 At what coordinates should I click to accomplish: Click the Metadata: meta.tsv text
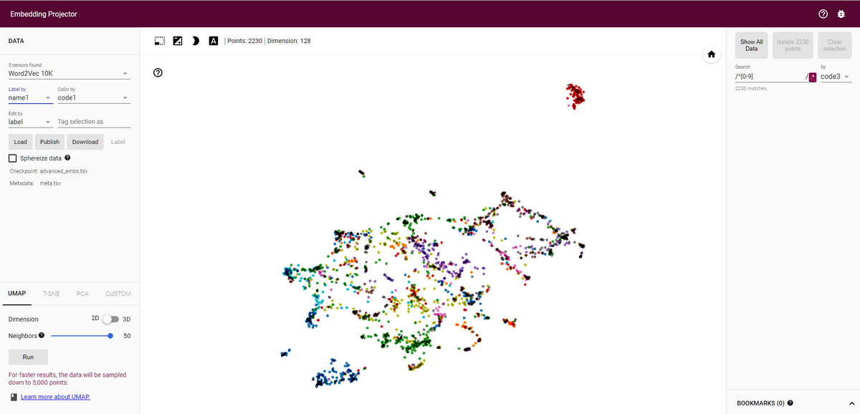pyautogui.click(x=35, y=183)
